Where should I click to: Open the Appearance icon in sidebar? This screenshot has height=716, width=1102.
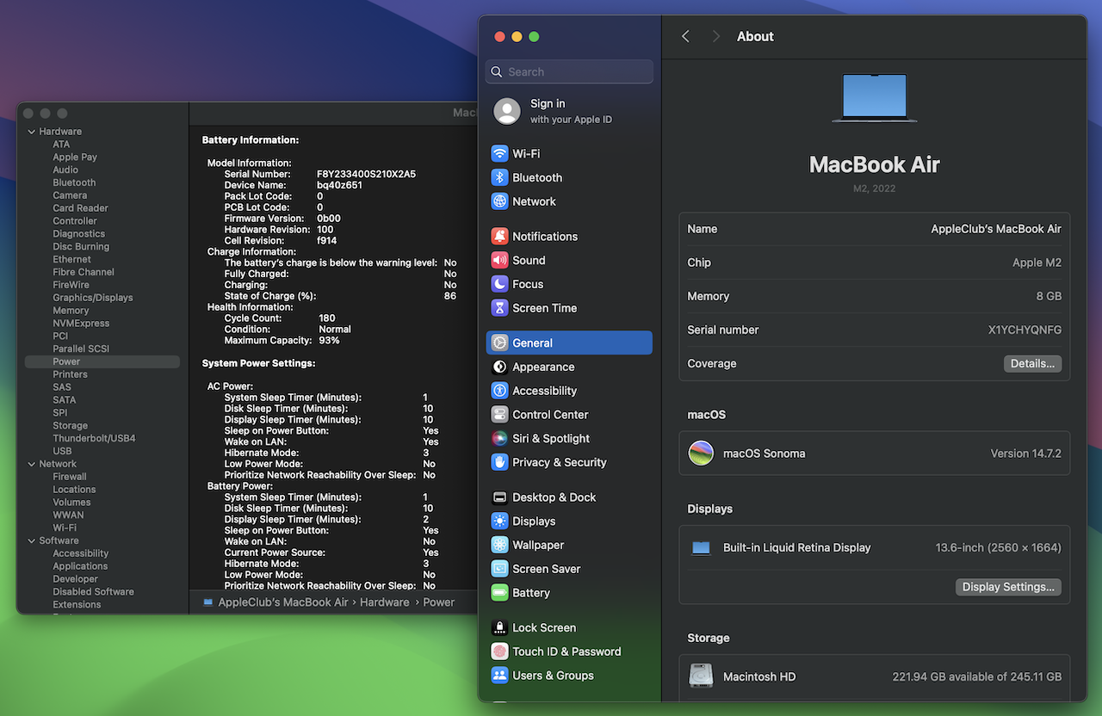click(499, 367)
